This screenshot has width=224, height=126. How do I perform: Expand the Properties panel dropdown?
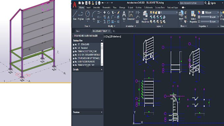point(203,26)
